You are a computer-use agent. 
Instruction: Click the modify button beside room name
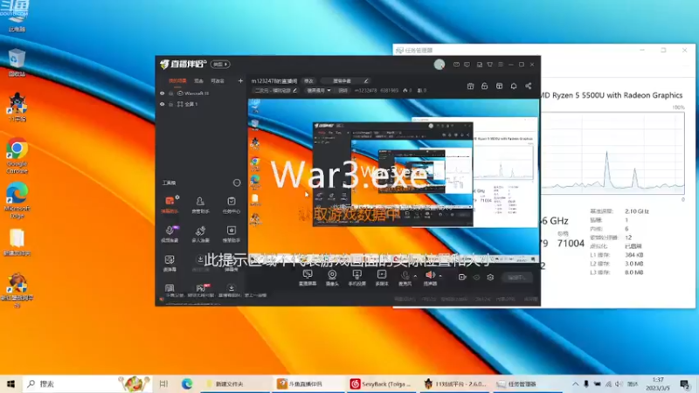click(308, 81)
